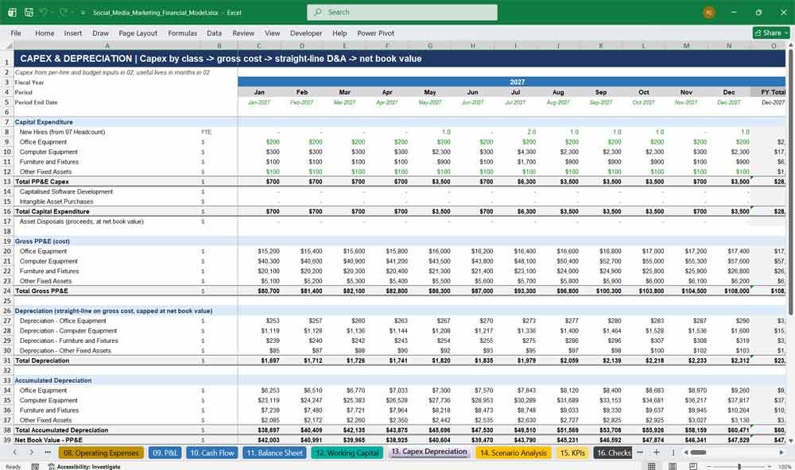Click the Excel app icon in title bar

pos(12,12)
